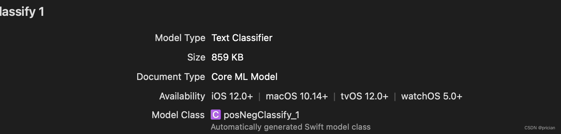This screenshot has width=561, height=134.
Task: Click the Document Type label
Action: pos(171,77)
